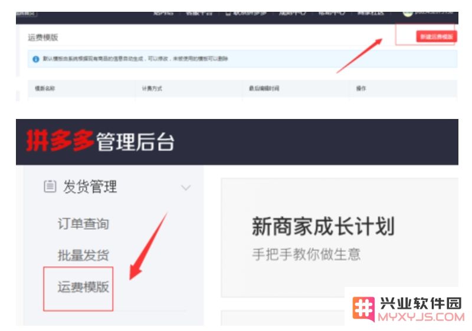Select 运费模版 in the sidebar menu
472x331 pixels.
tap(83, 287)
